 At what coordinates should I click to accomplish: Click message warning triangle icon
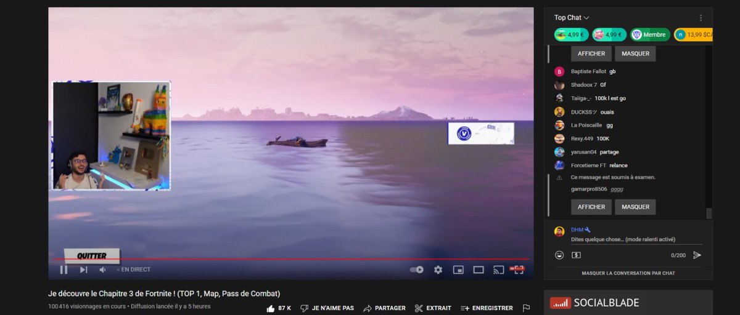tap(559, 178)
